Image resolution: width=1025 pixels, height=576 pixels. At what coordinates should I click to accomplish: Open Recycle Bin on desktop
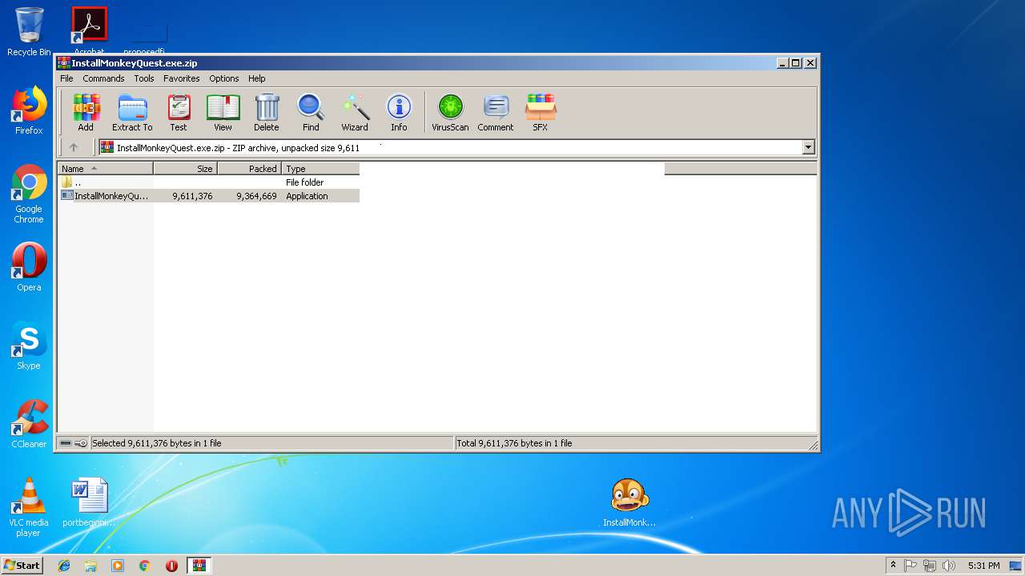29,32
